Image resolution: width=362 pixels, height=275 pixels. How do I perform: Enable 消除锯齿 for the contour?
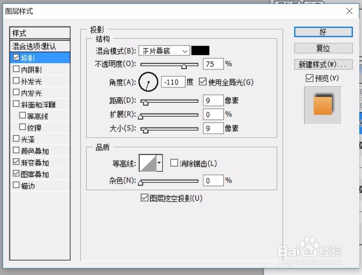point(174,163)
